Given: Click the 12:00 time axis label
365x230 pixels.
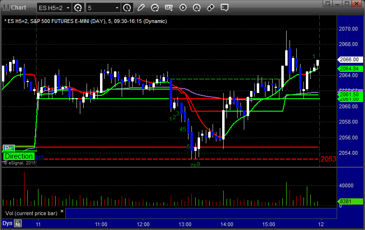Looking at the screenshot, I should (x=143, y=224).
